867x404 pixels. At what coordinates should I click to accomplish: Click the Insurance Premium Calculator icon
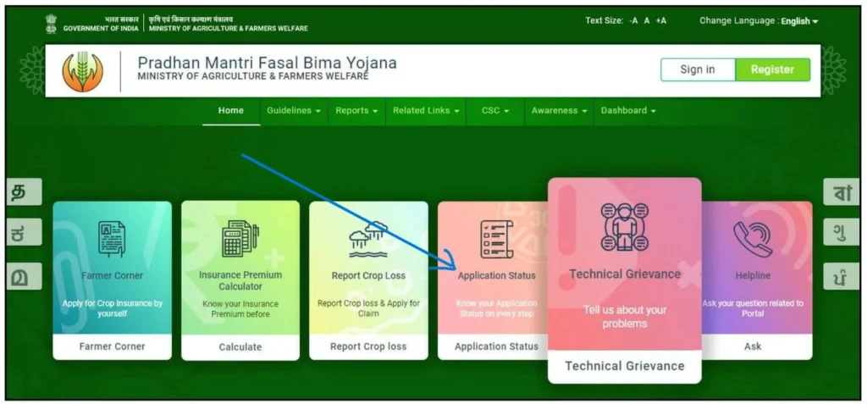240,239
